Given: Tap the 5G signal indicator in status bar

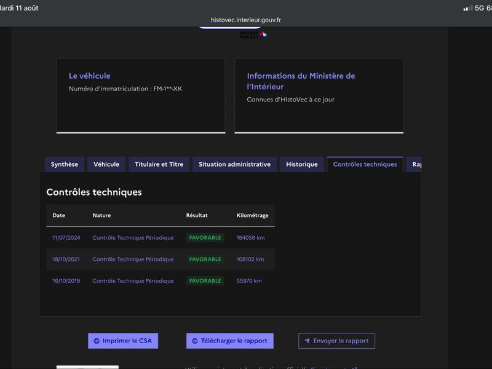Looking at the screenshot, I should [x=474, y=8].
